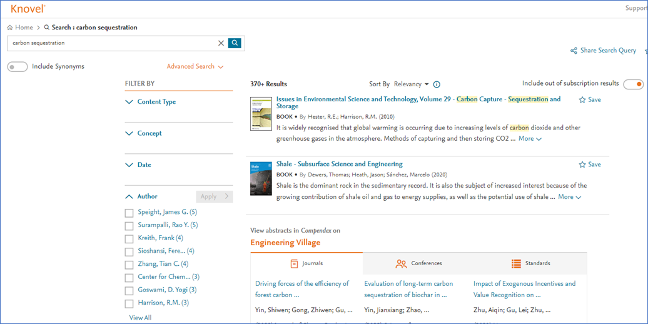
Task: Clear the search field with X icon
Action: [x=221, y=43]
